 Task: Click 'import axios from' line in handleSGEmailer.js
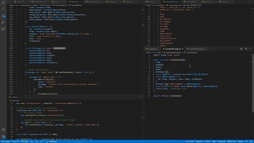tap(167, 55)
